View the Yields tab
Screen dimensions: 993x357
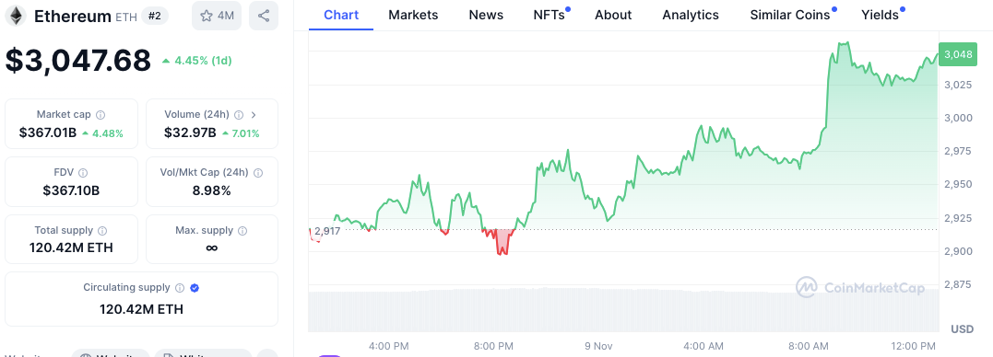click(x=880, y=15)
